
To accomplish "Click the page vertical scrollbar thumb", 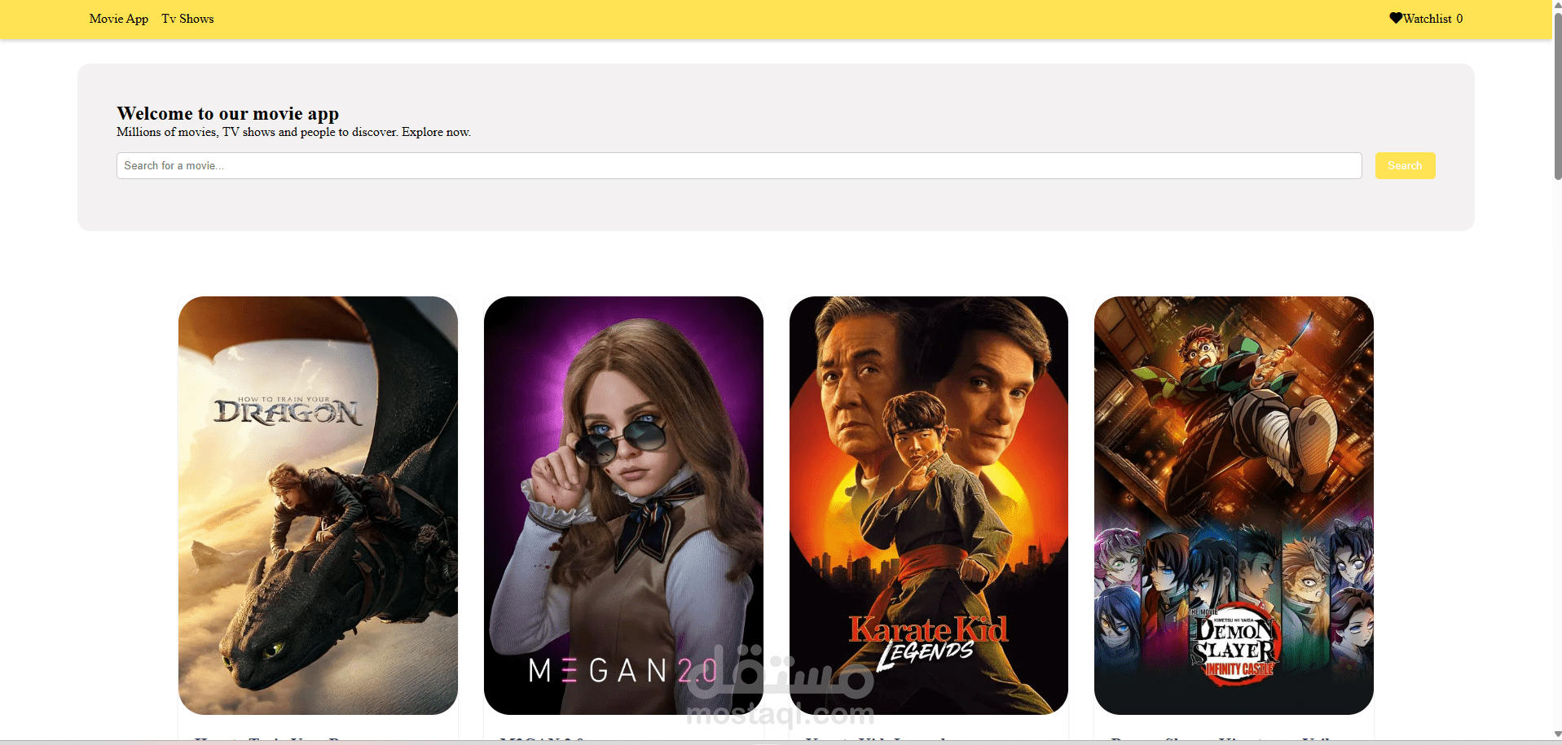I will tap(1558, 96).
